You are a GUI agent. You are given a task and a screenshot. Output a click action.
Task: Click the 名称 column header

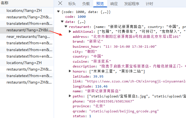click(5, 3)
